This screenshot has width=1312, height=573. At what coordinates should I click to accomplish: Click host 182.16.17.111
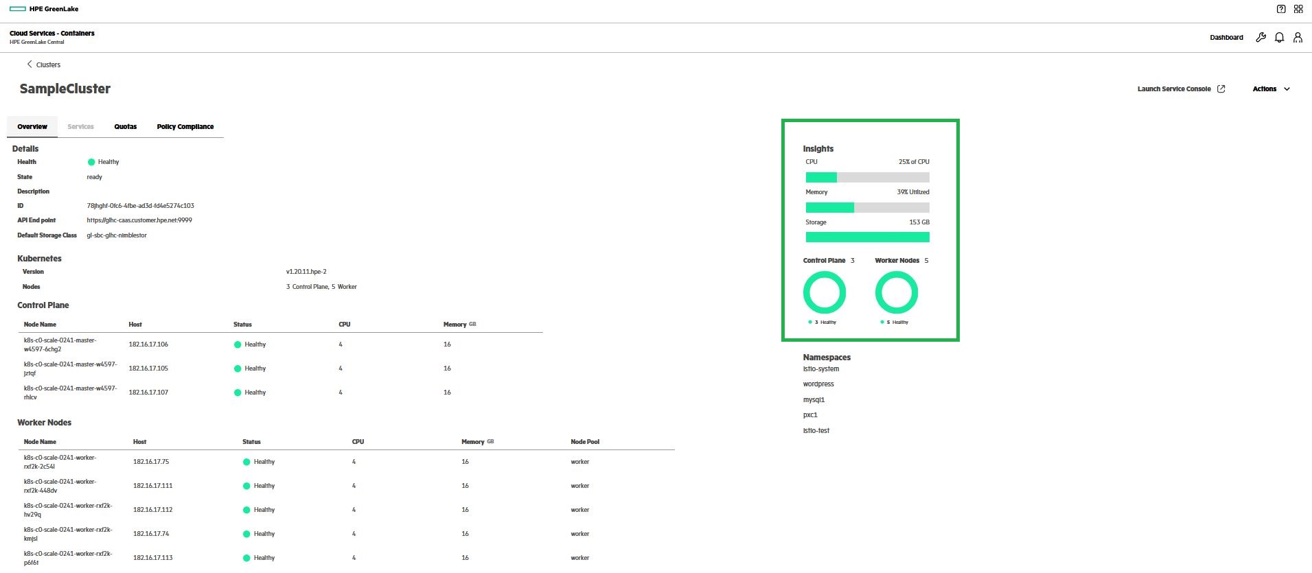(x=152, y=486)
